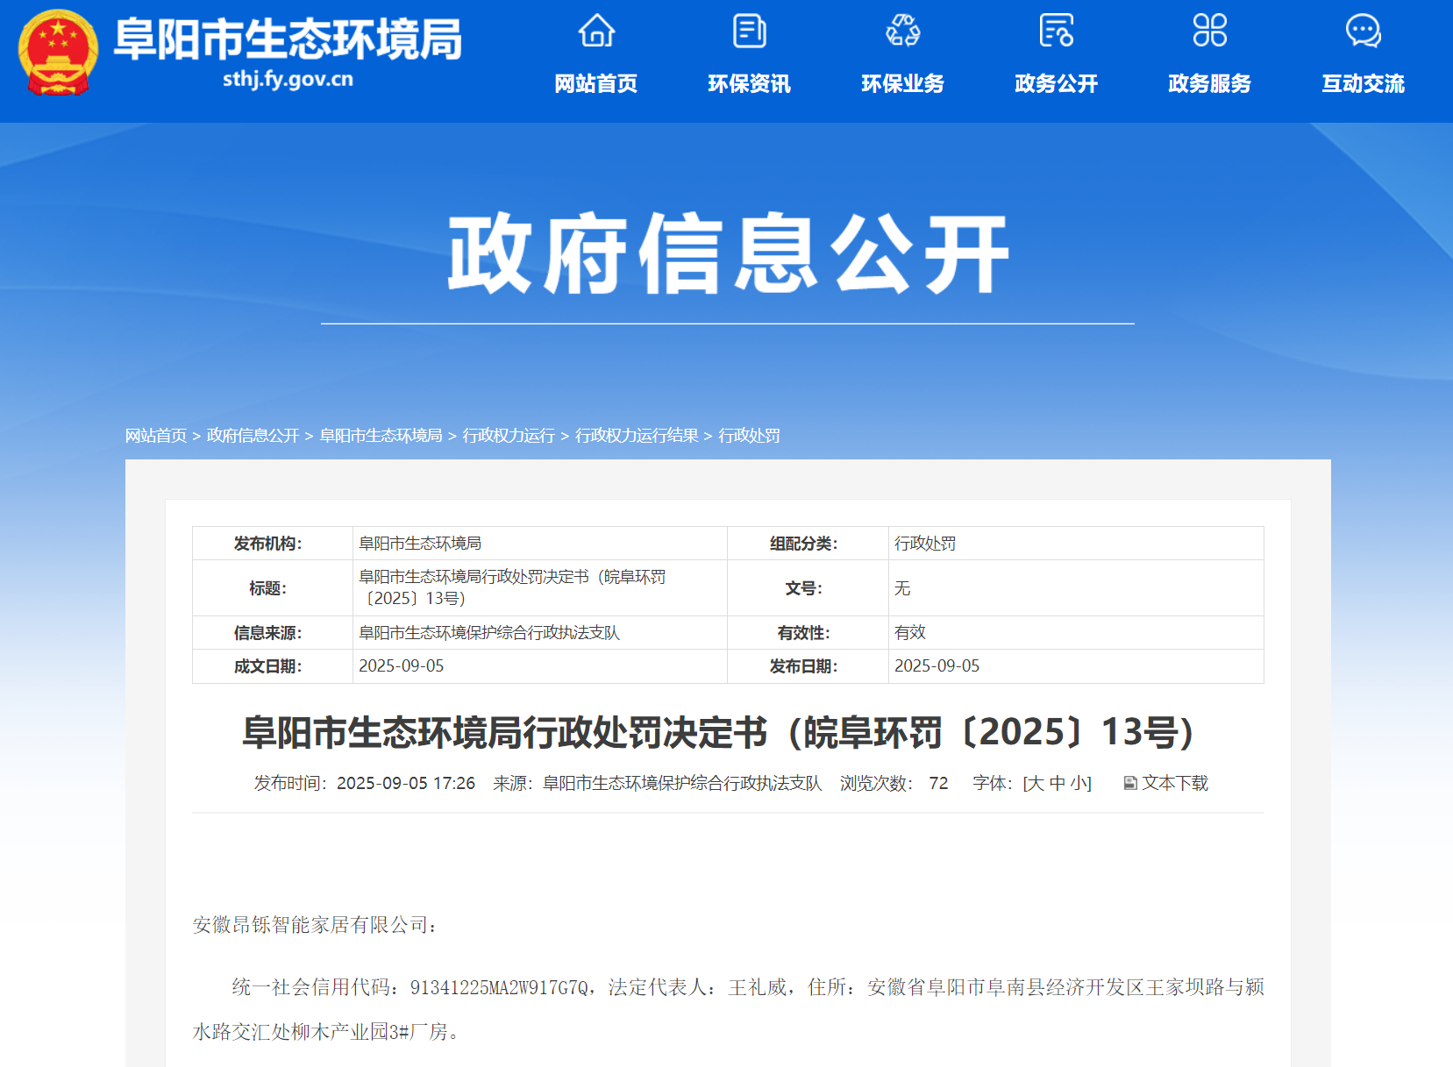Image resolution: width=1453 pixels, height=1067 pixels.
Task: Click the 信息来源 label in the table
Action: point(267,633)
